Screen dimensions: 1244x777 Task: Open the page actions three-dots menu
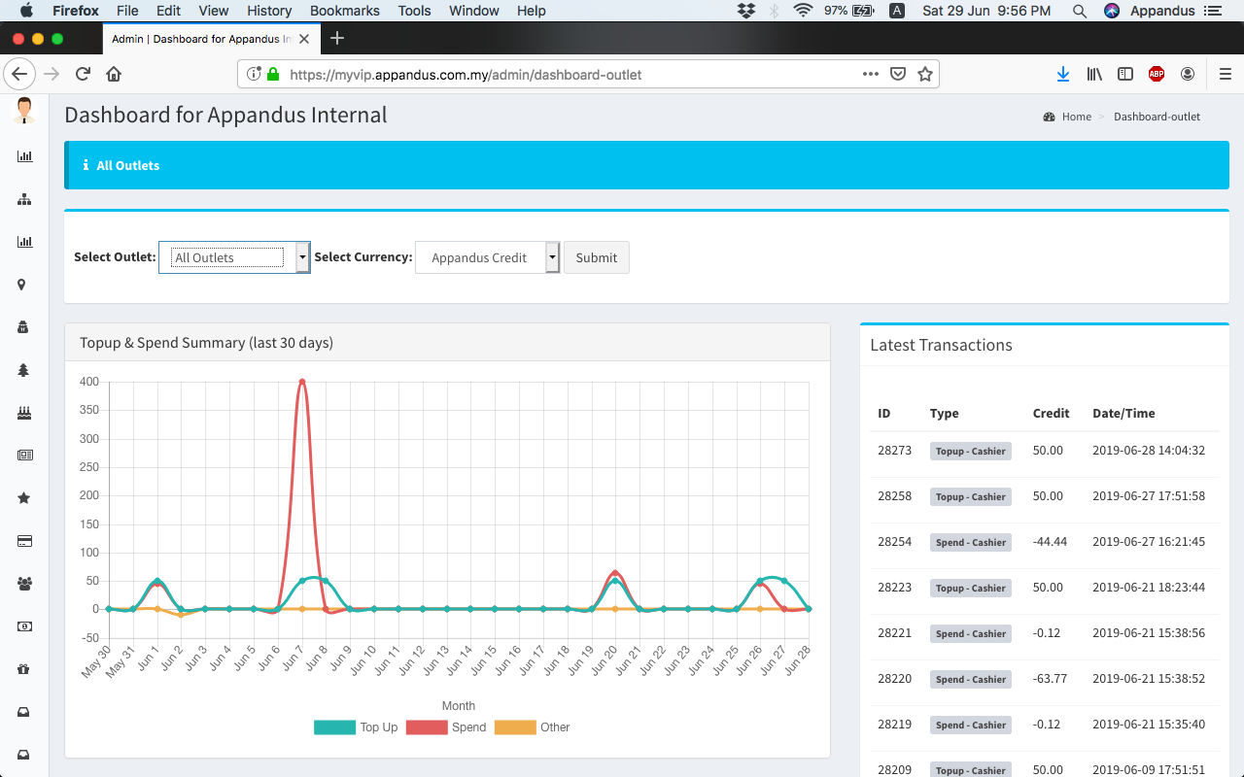[x=871, y=74]
